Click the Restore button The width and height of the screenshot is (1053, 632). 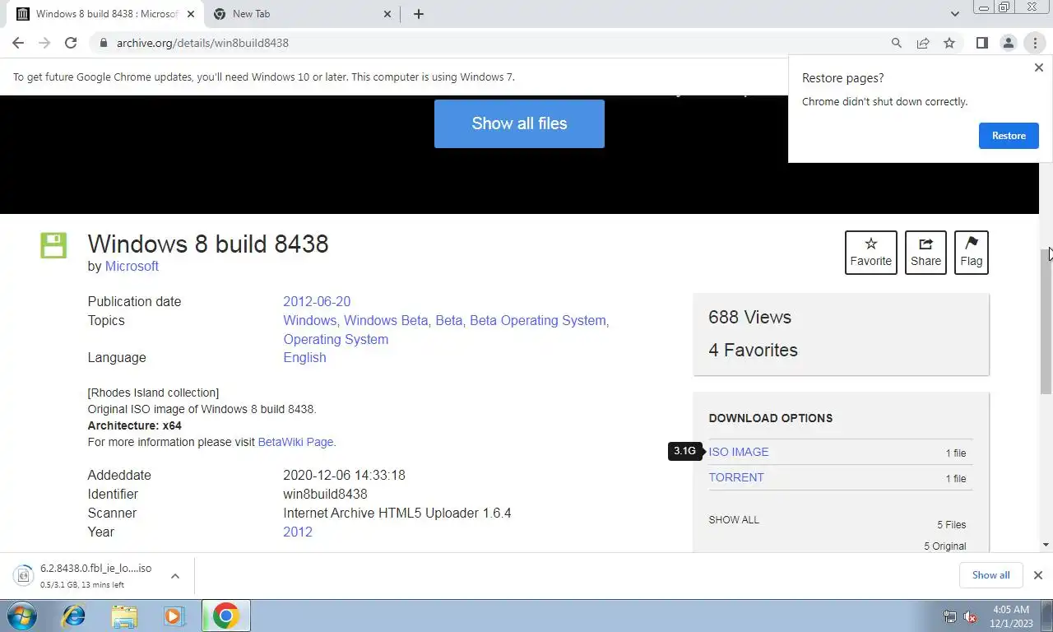click(1009, 136)
